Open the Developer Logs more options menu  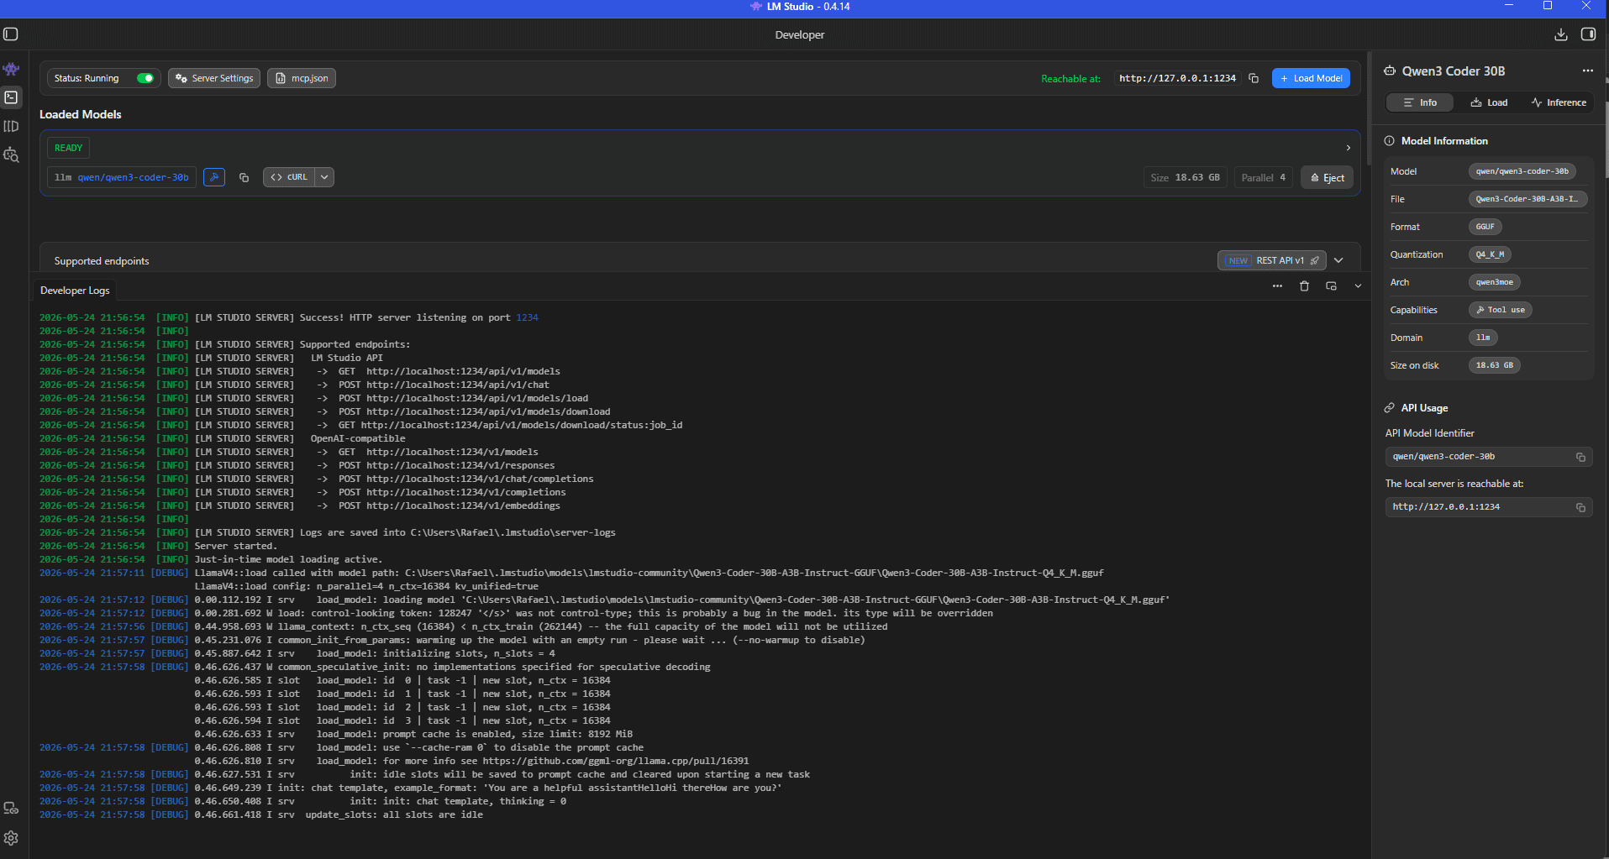point(1277,286)
